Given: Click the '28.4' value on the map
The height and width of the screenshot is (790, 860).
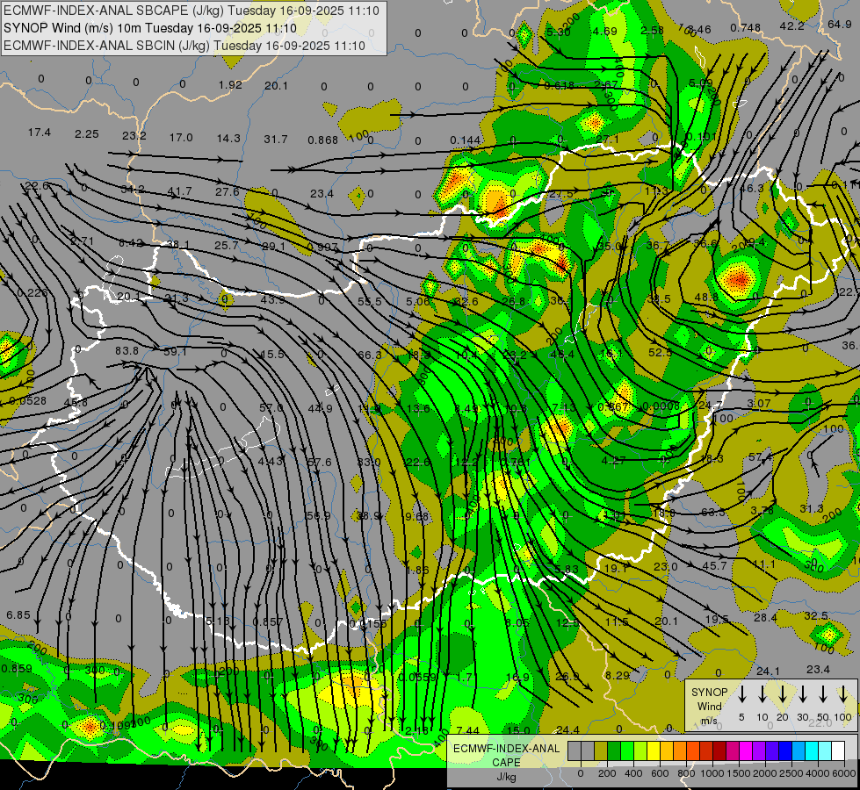Looking at the screenshot, I should coord(765,617).
